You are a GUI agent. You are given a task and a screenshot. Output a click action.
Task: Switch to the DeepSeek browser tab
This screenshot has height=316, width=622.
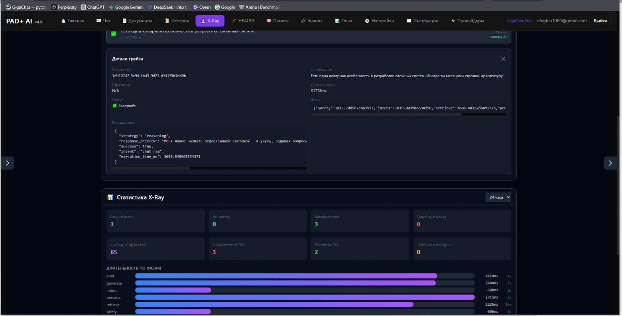tap(168, 7)
